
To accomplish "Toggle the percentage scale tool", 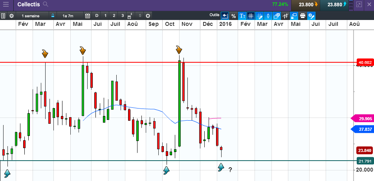I will click(x=234, y=16).
